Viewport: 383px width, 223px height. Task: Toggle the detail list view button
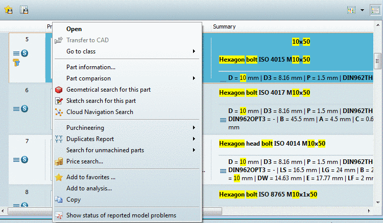375,10
